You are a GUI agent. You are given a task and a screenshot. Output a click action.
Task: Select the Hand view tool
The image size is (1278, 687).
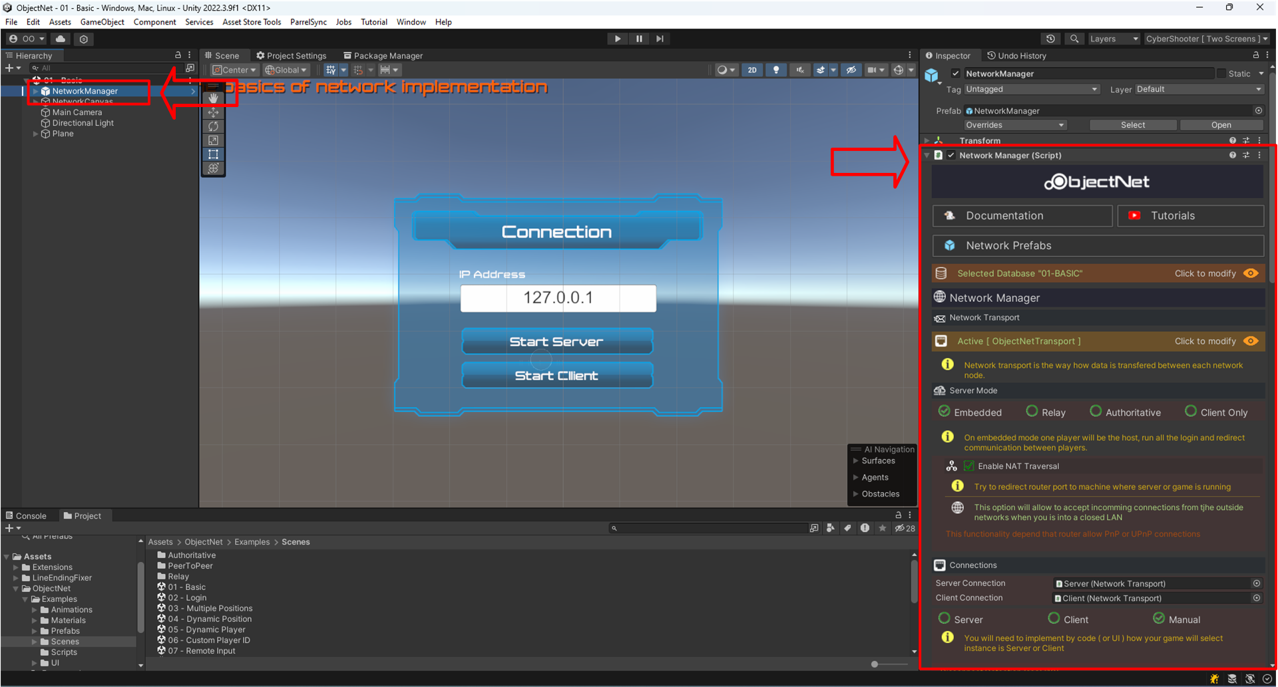click(x=213, y=98)
